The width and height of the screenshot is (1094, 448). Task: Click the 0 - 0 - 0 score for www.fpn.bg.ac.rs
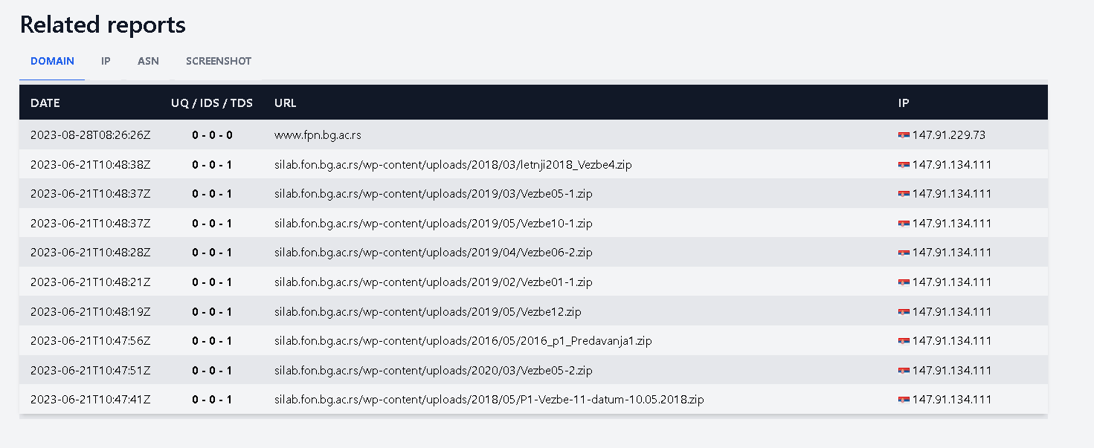point(212,135)
